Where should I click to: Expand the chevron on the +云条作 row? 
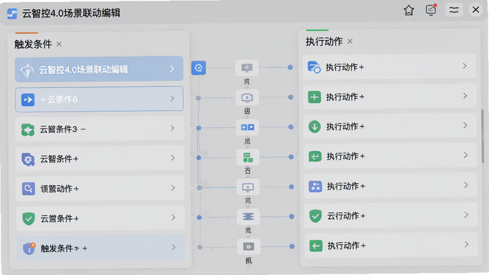point(172,98)
